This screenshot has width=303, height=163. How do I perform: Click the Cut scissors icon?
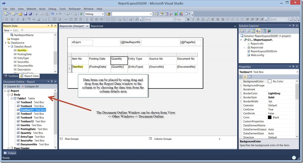pyautogui.click(x=37, y=14)
